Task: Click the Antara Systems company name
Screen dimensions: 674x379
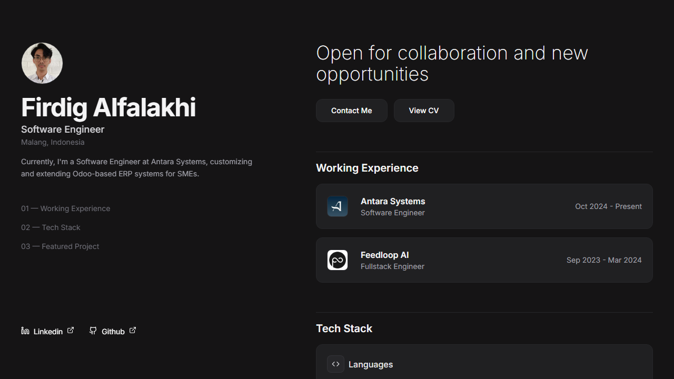Action: [393, 201]
